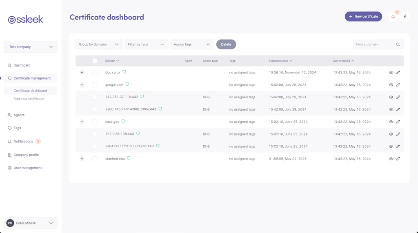Click eye view icon for 192.0.66.108:443 row
This screenshot has width=418, height=233.
(391, 134)
